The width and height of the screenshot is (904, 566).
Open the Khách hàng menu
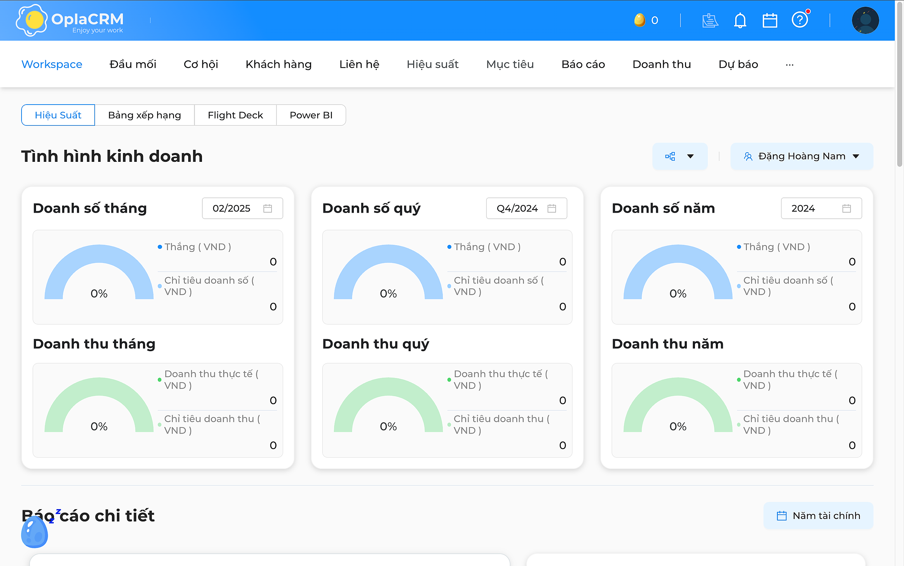point(278,64)
